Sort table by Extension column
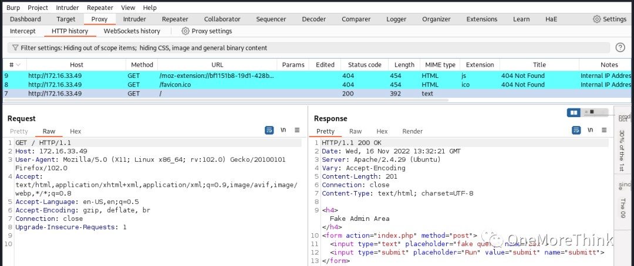The height and width of the screenshot is (266, 634). coord(480,64)
